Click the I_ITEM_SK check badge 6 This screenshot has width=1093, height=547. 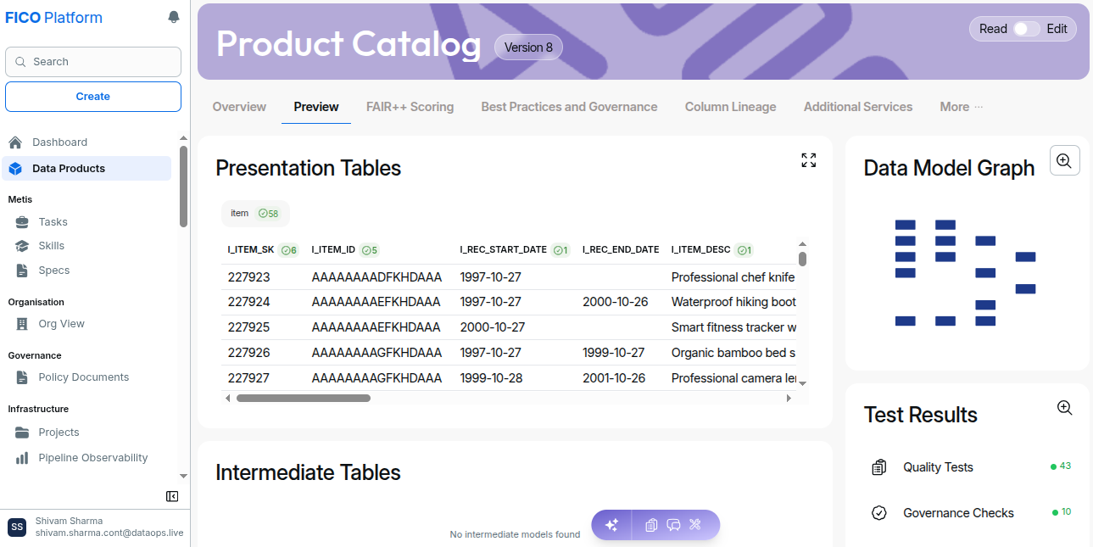click(x=289, y=250)
